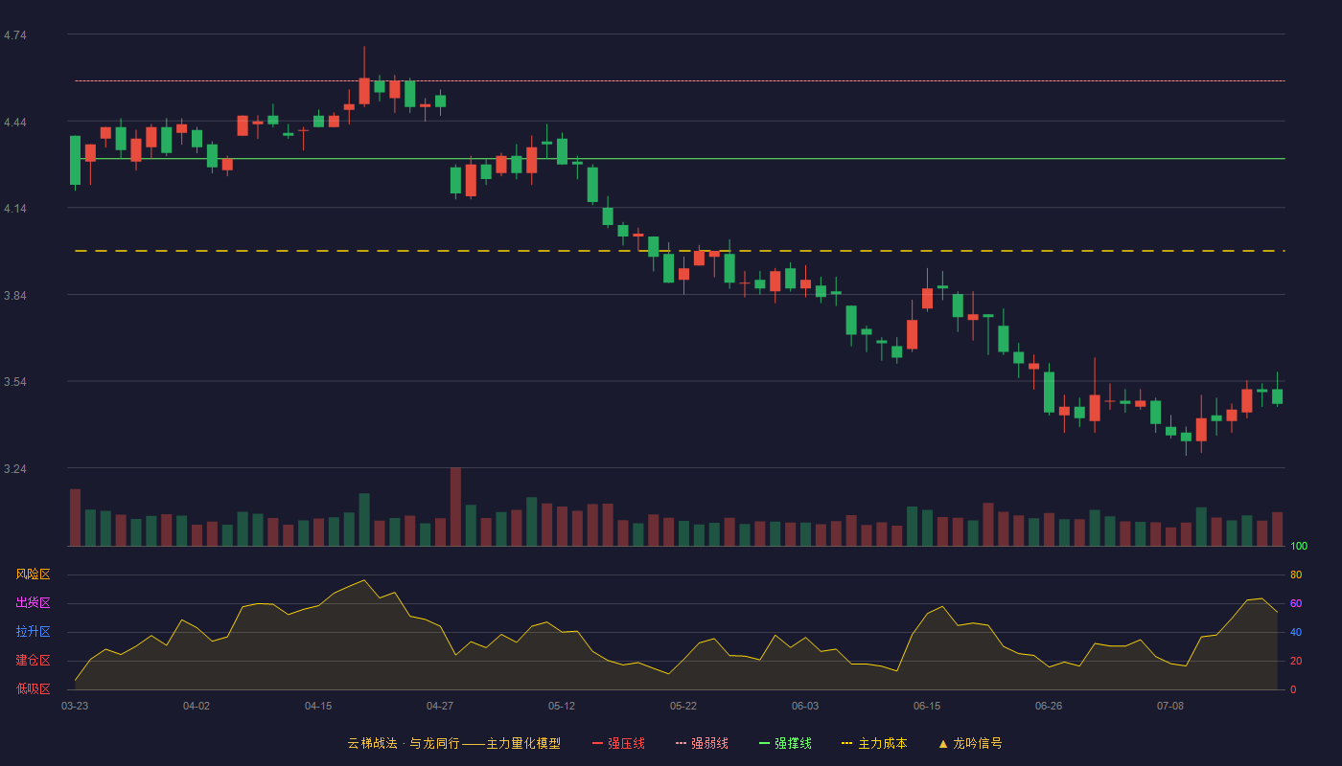Toggle the 强弱线 legend item
The width and height of the screenshot is (1342, 766).
click(702, 743)
